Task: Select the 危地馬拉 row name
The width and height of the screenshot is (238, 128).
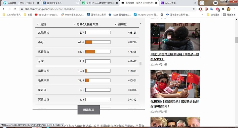Action: point(44,33)
